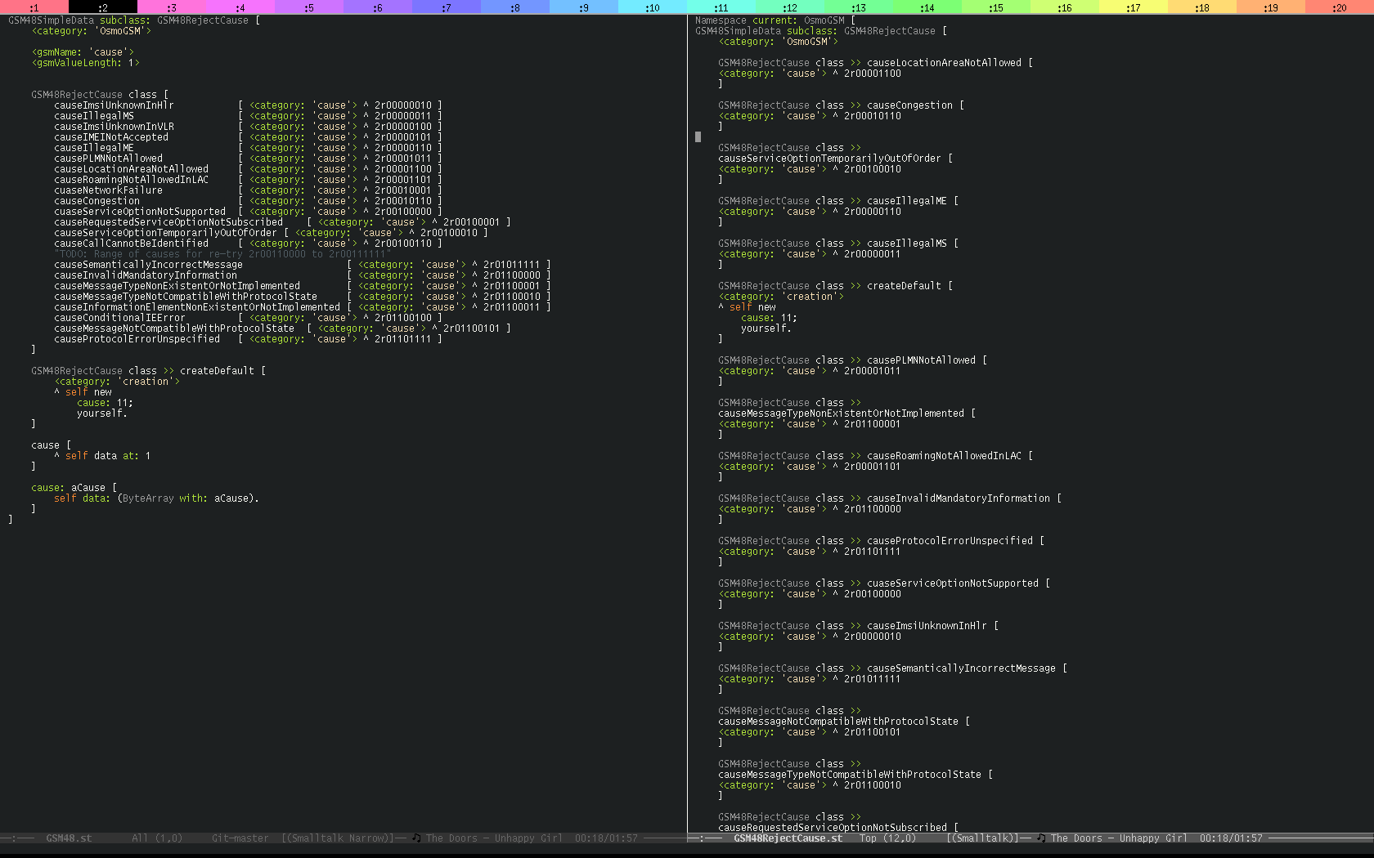Viewport: 1374px width, 858px height.
Task: Switch to workspace tab :2
Action: click(103, 7)
